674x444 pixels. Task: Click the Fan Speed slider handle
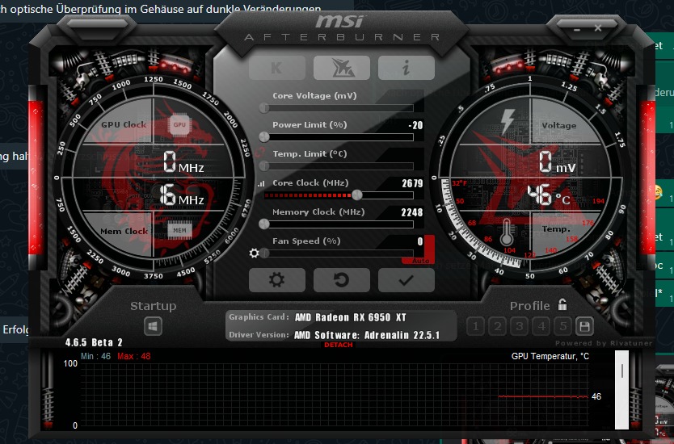(x=264, y=253)
